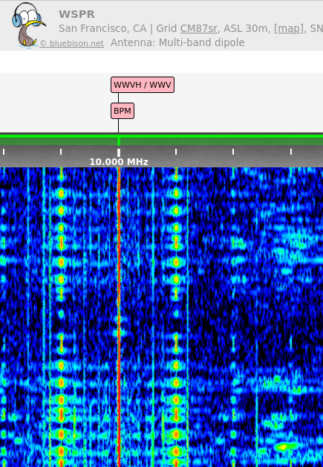The image size is (323, 467).
Task: Click the yellow-green blob near waterfall bottom right
Action: click(283, 446)
